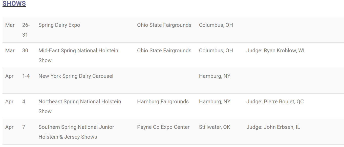Click Ohio State Fairgrounds in Mid-East show row
This screenshot has width=344, height=147.
164,51
